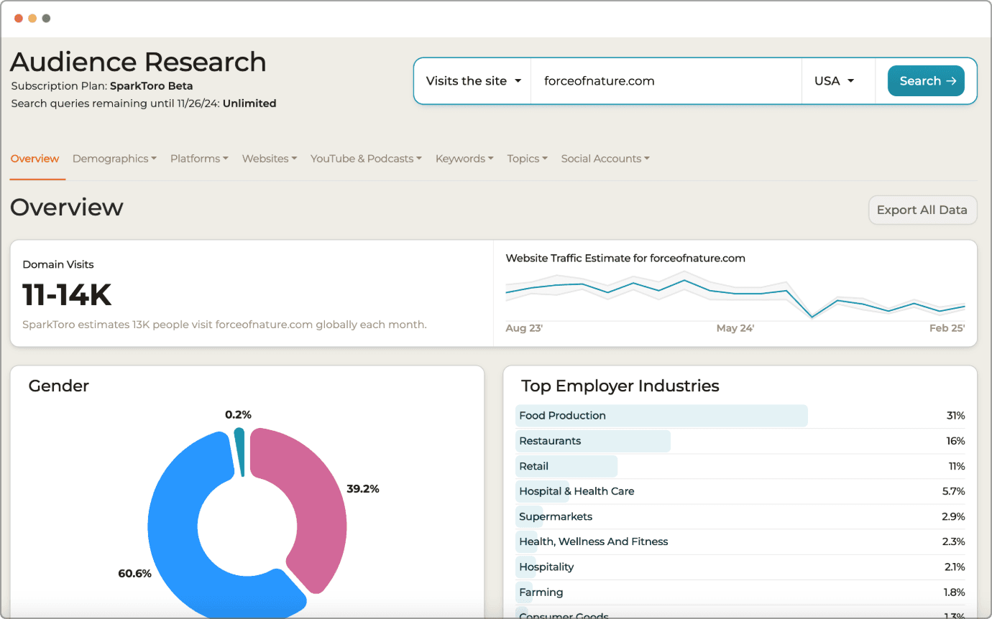Open the Websites tab dropdown
The width and height of the screenshot is (992, 619).
(269, 159)
